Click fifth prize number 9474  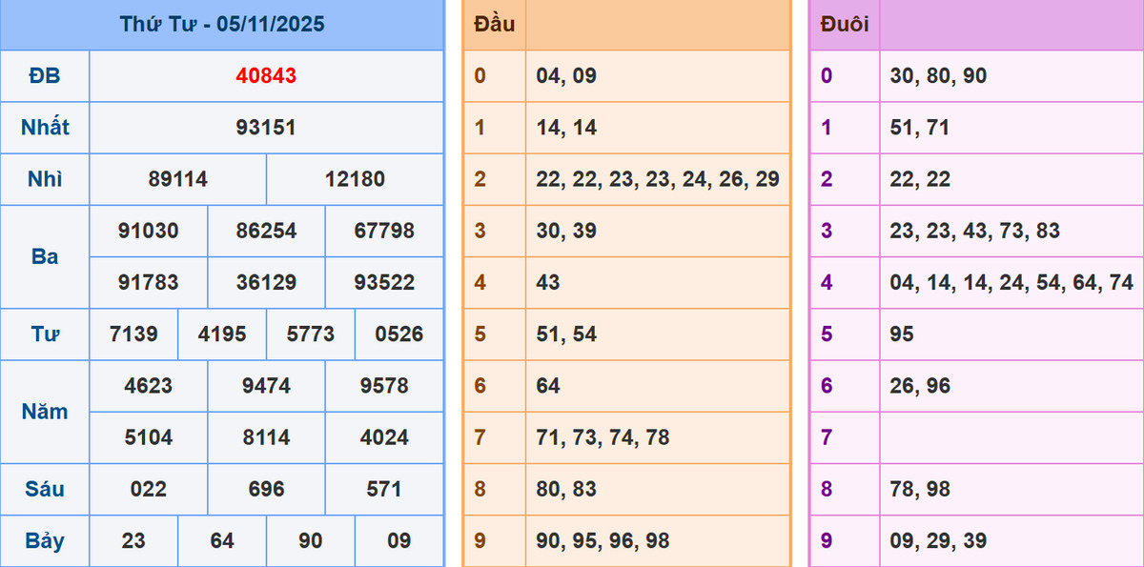[266, 386]
